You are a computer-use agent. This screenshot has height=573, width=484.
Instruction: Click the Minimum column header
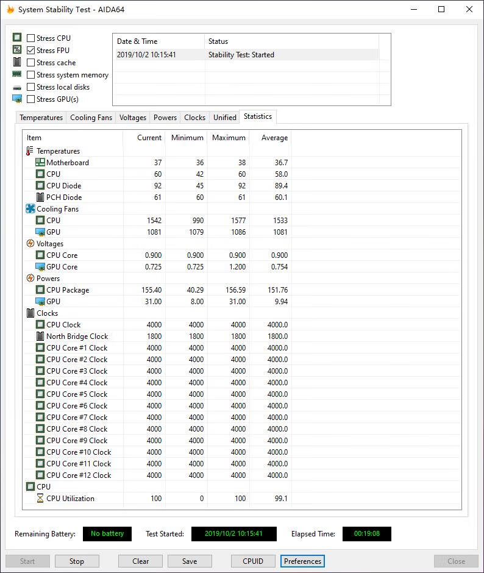[187, 138]
